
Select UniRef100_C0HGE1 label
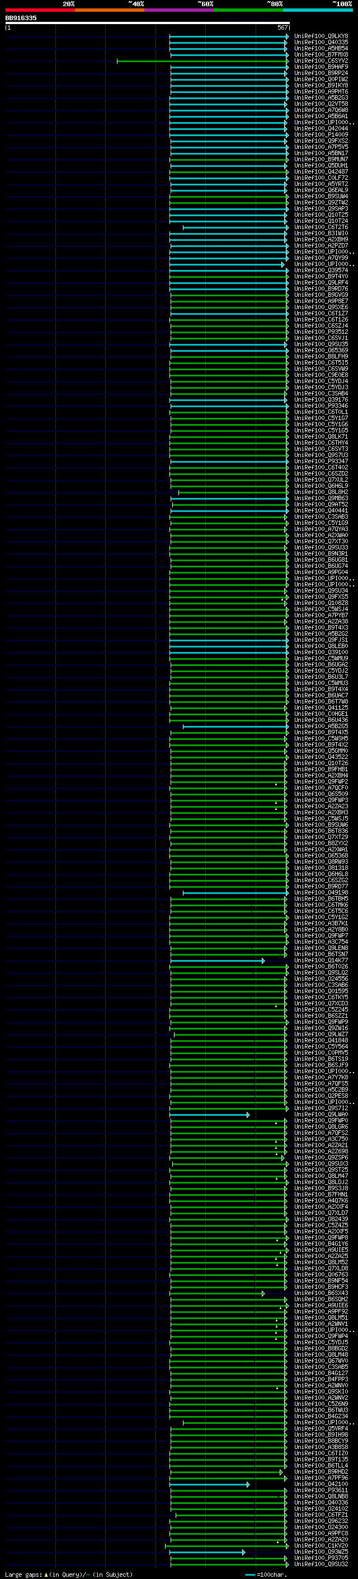coord(321,714)
